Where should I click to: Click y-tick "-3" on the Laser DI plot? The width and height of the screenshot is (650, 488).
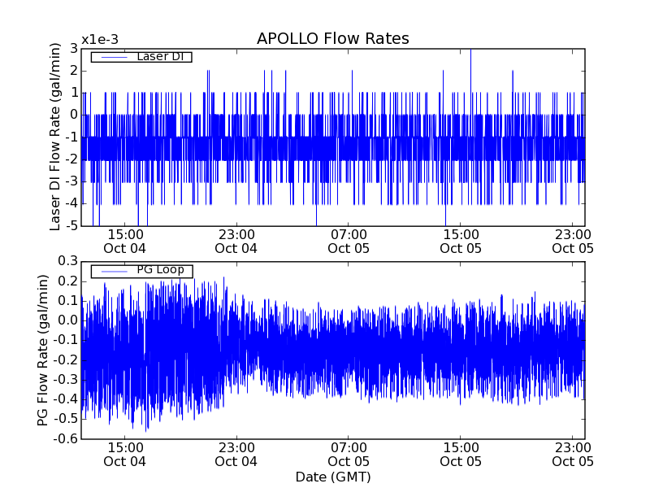[71, 181]
